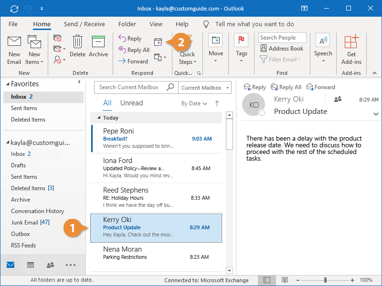Show Unread messages filter
Viewport: 382px width, 286px height.
point(132,103)
